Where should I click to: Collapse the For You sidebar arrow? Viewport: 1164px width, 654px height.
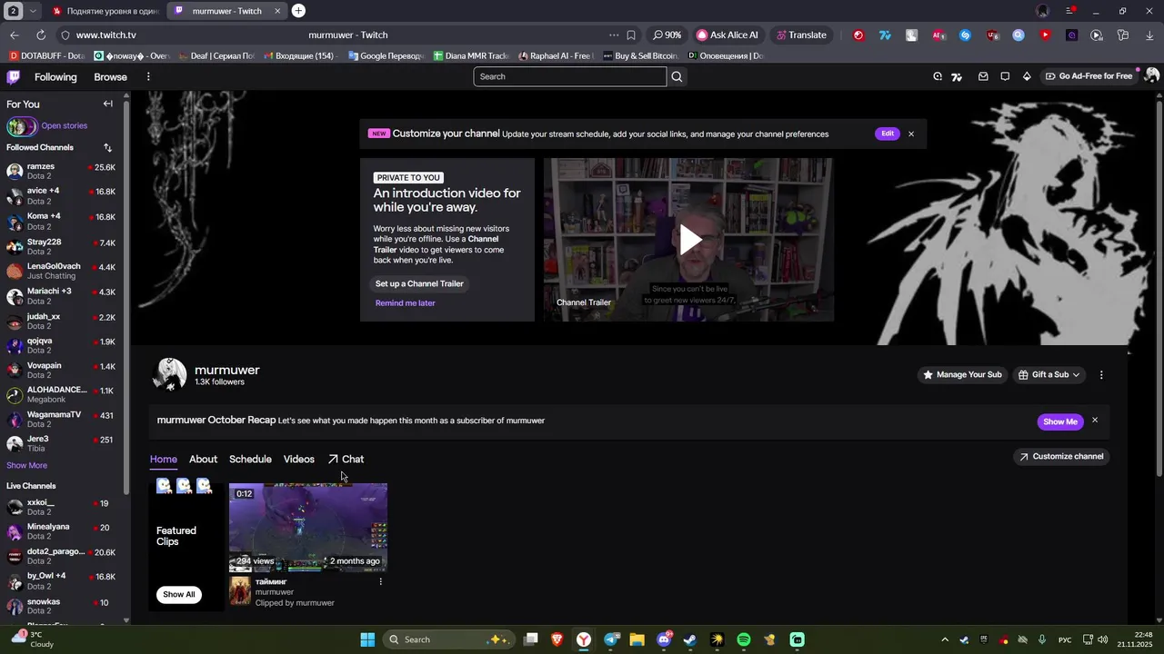click(x=107, y=104)
